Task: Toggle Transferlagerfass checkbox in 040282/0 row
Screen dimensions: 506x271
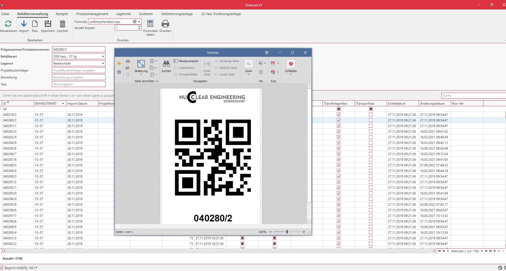Action: [339, 131]
